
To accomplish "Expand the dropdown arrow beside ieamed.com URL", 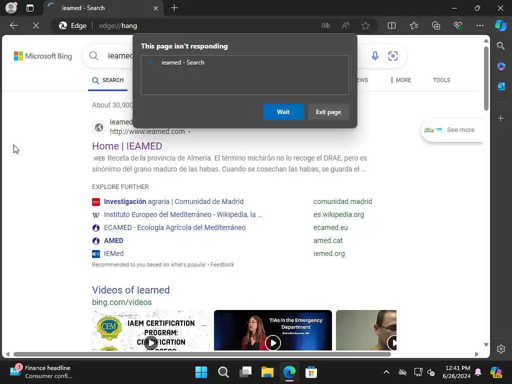I will pos(189,132).
